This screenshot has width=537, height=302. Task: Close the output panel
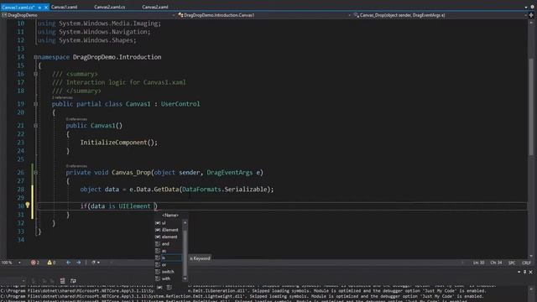(x=531, y=272)
